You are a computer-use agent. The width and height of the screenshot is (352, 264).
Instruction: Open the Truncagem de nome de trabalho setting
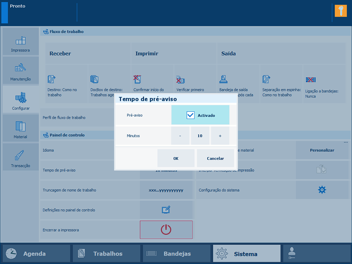tap(166, 190)
